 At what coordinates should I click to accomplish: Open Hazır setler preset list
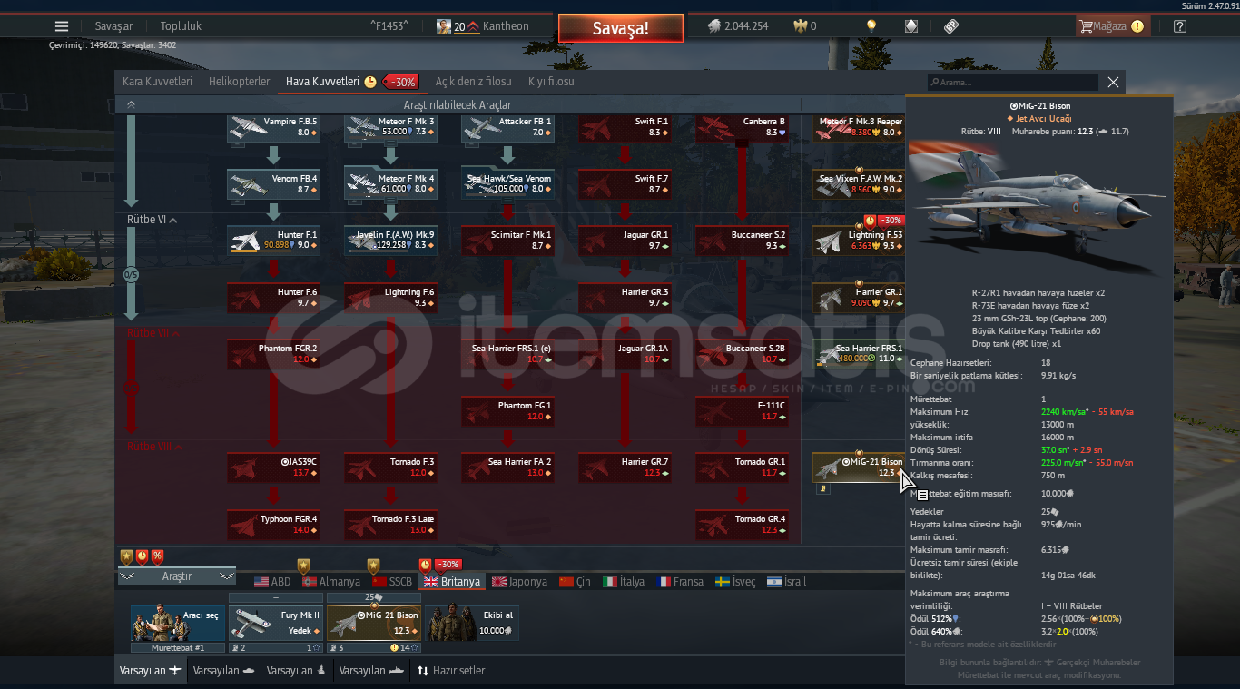coord(451,671)
